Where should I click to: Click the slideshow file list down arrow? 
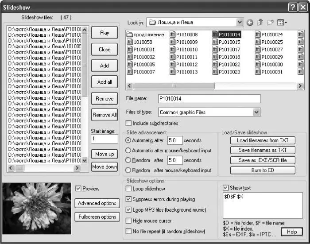tap(85, 160)
